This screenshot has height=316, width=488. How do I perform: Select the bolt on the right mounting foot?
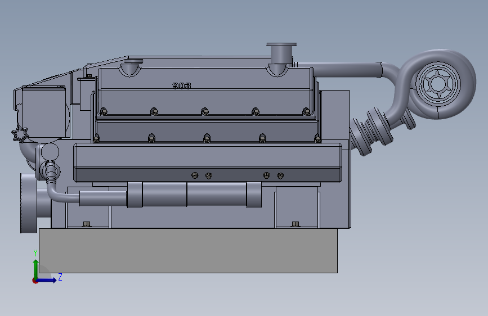(296, 224)
